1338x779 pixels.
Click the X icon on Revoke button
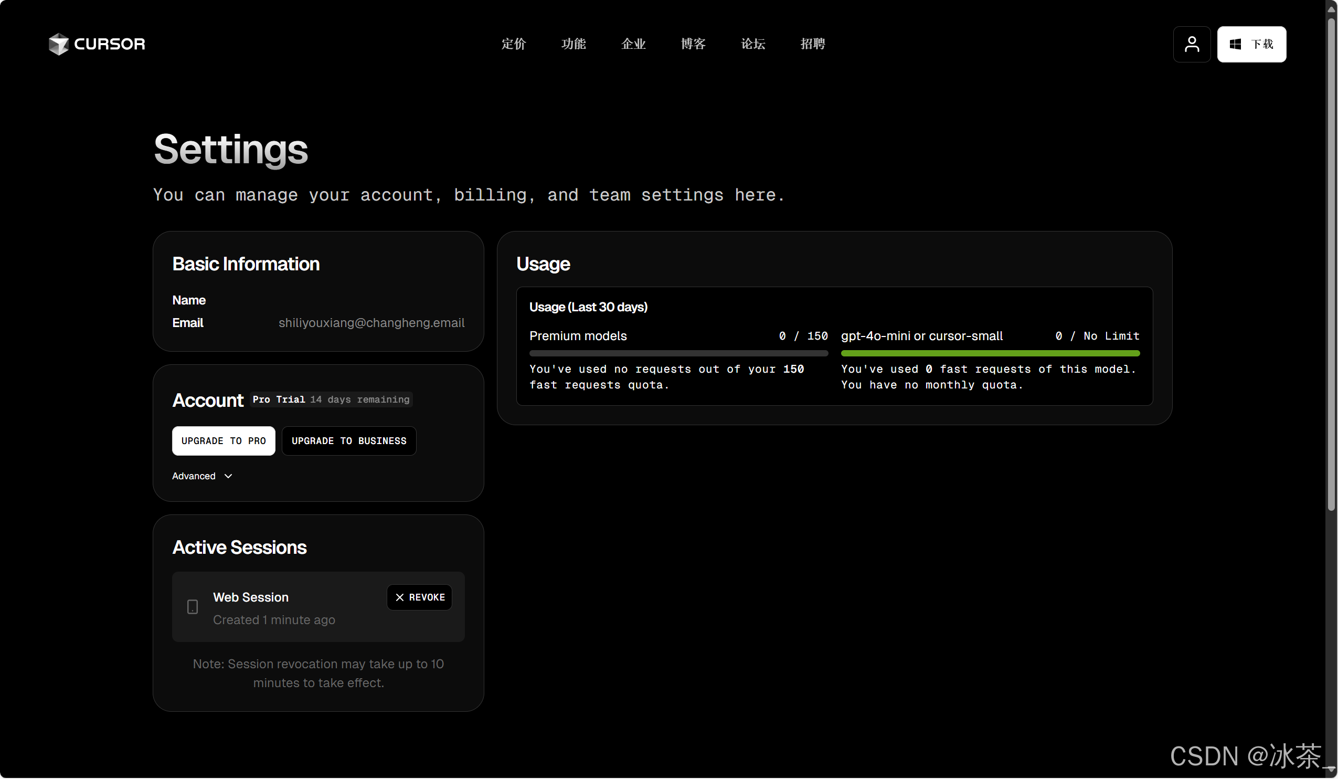pyautogui.click(x=400, y=597)
